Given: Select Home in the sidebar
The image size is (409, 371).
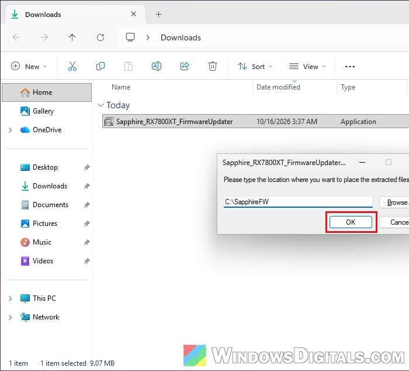Looking at the screenshot, I should click(x=47, y=92).
